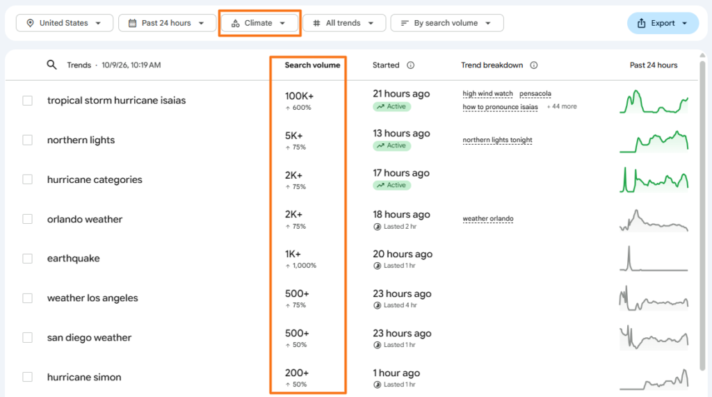Click the Started column header
The width and height of the screenshot is (712, 397).
pyautogui.click(x=386, y=65)
